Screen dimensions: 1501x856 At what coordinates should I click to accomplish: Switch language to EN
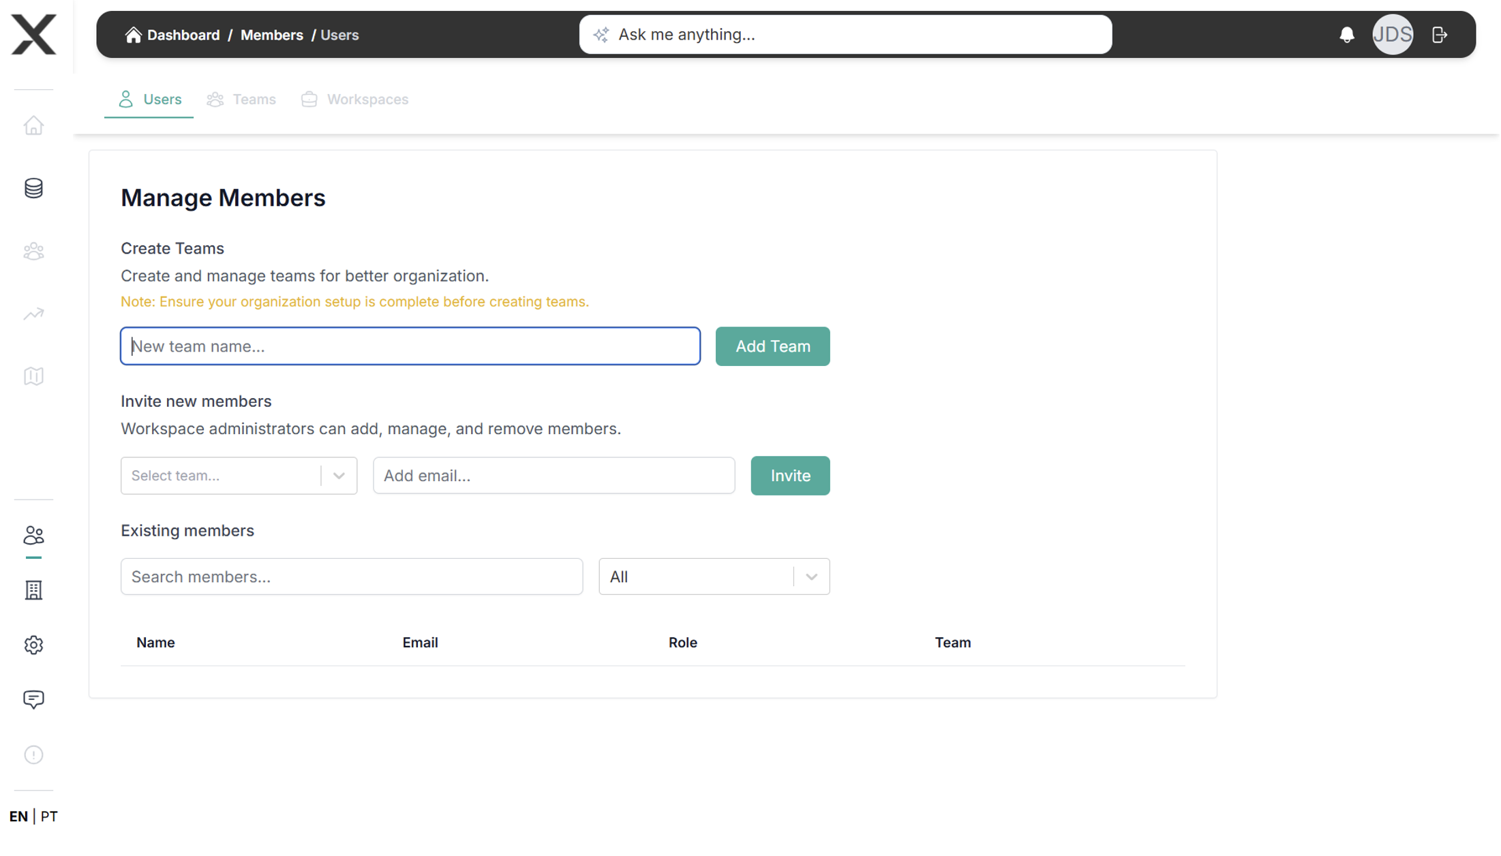18,816
